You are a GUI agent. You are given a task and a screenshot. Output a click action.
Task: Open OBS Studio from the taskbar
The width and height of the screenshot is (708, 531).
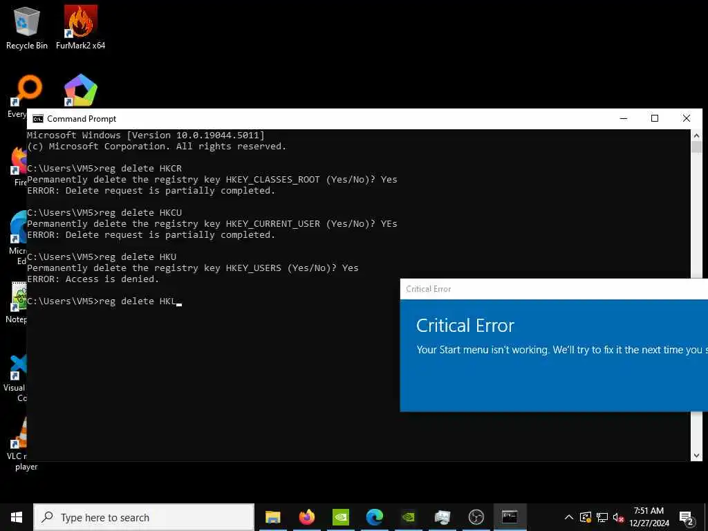(x=476, y=517)
